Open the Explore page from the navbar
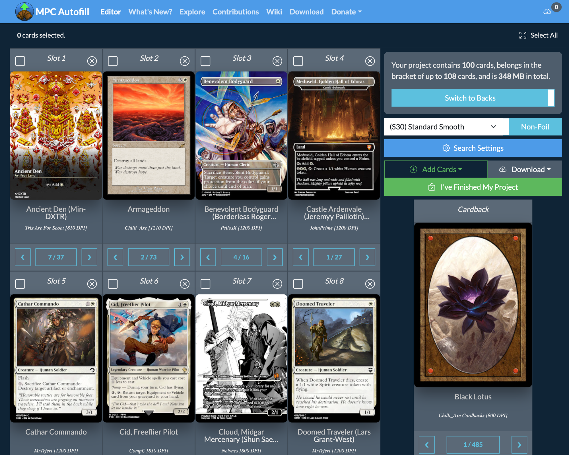569x455 pixels. coord(192,12)
